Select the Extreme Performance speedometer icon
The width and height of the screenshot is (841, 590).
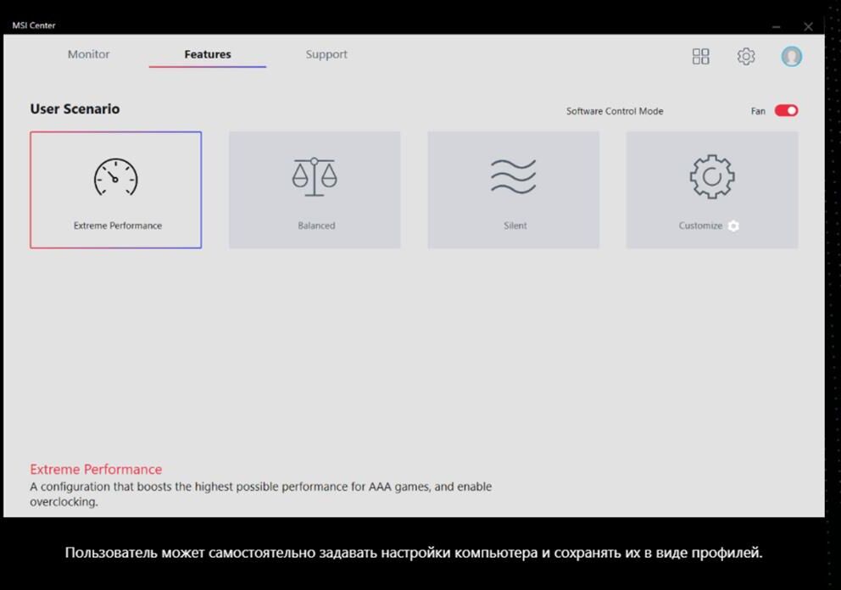pos(116,177)
